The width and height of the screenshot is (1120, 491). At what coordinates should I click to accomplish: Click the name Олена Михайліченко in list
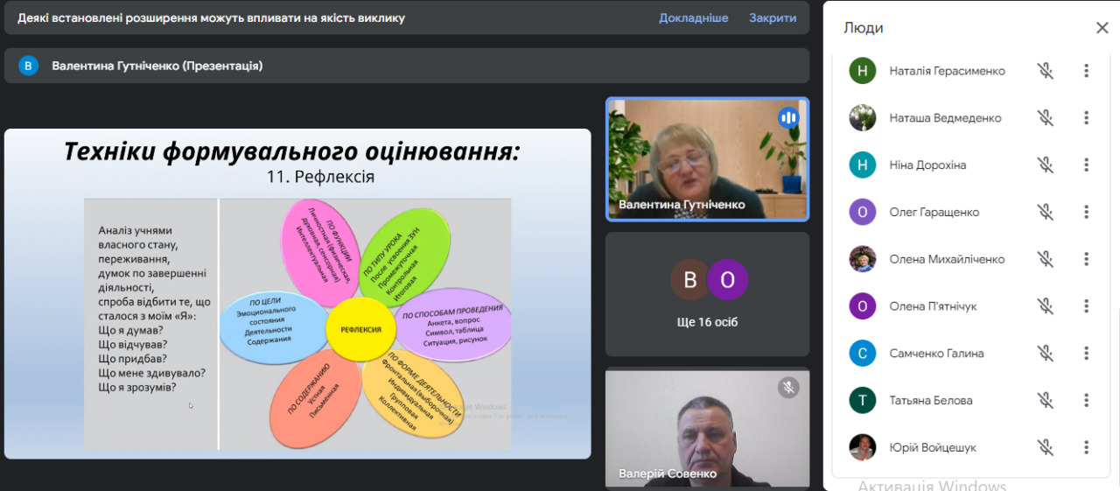(x=948, y=259)
